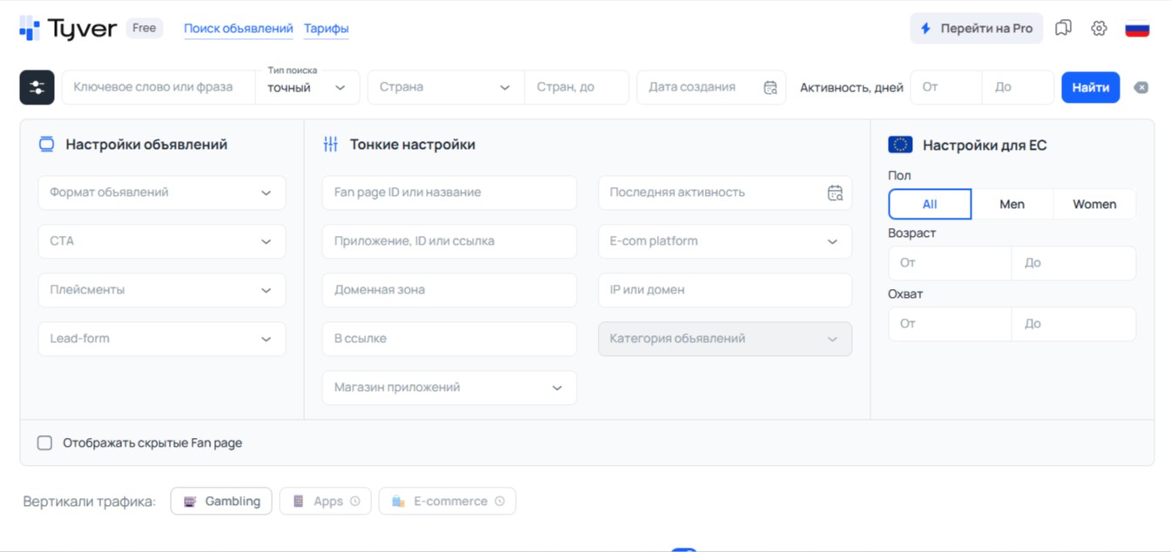This screenshot has height=552, width=1171.
Task: Focus the Охват До field
Action: [1073, 324]
